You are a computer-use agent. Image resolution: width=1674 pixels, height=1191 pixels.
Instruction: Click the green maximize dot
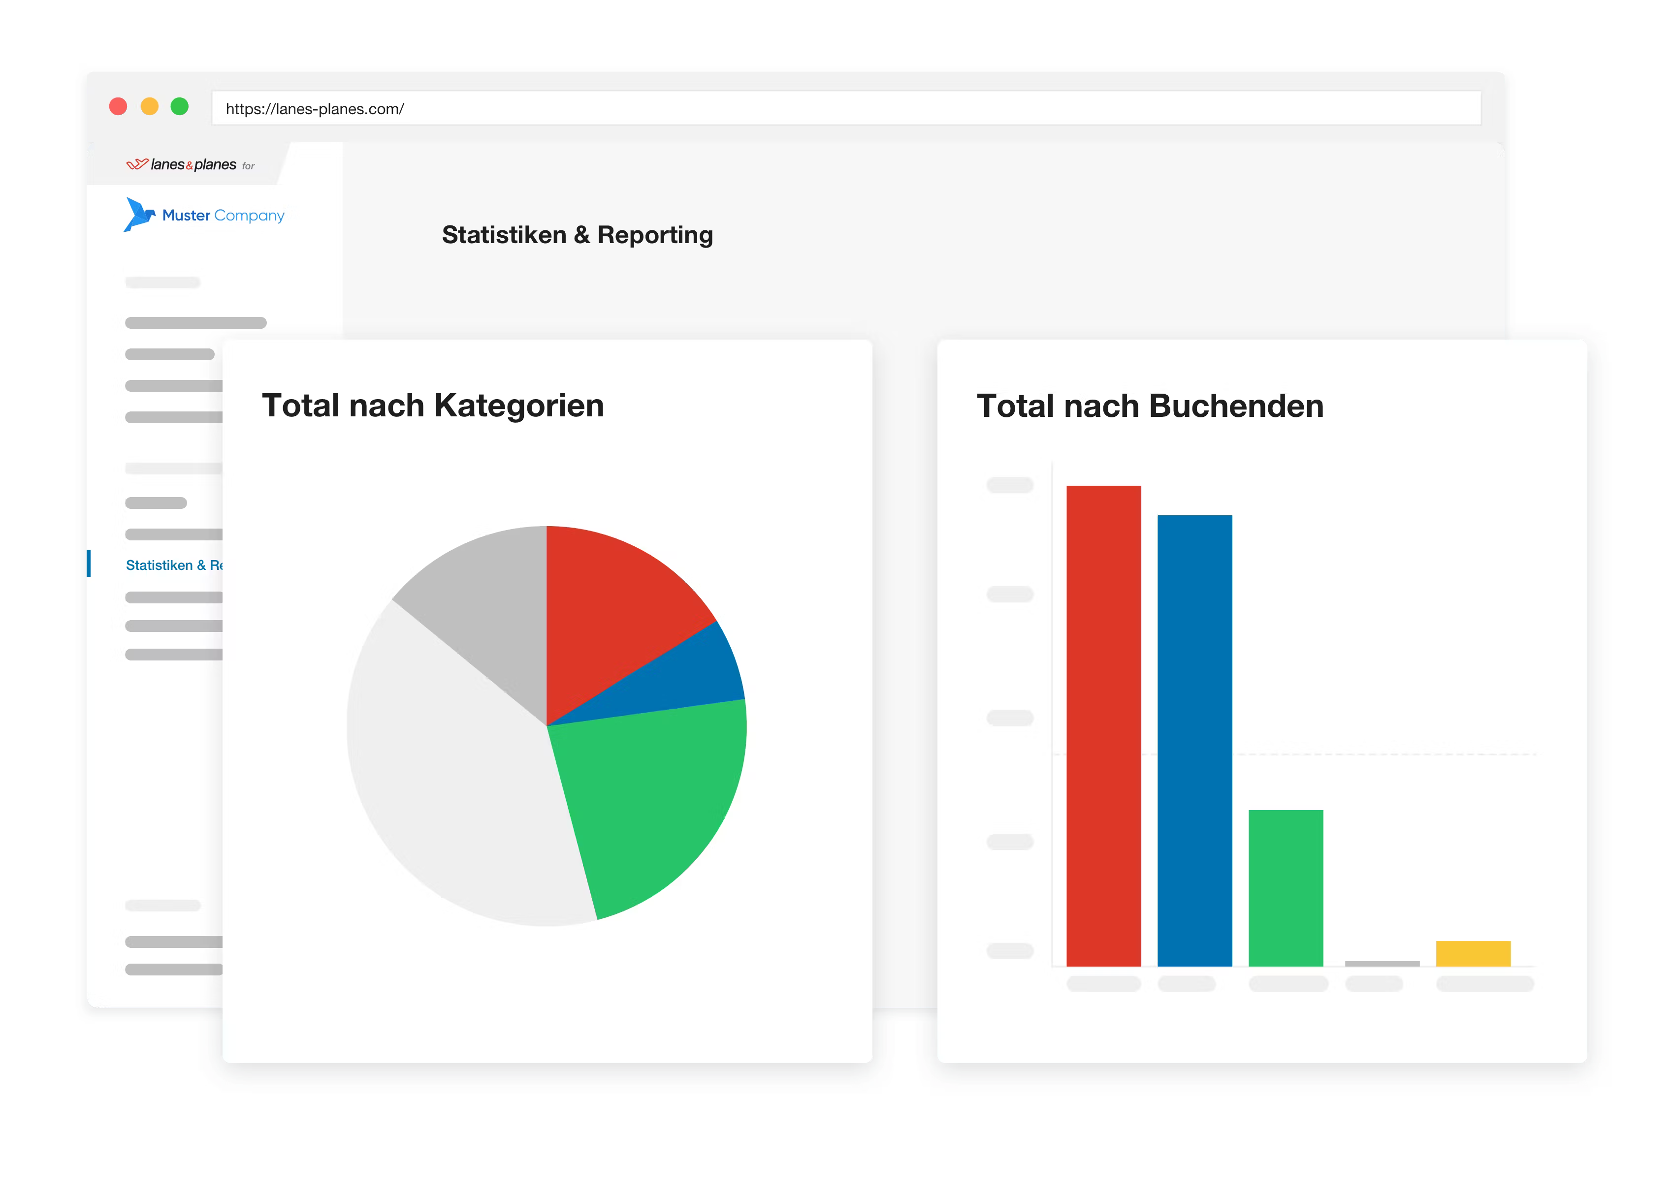click(180, 107)
